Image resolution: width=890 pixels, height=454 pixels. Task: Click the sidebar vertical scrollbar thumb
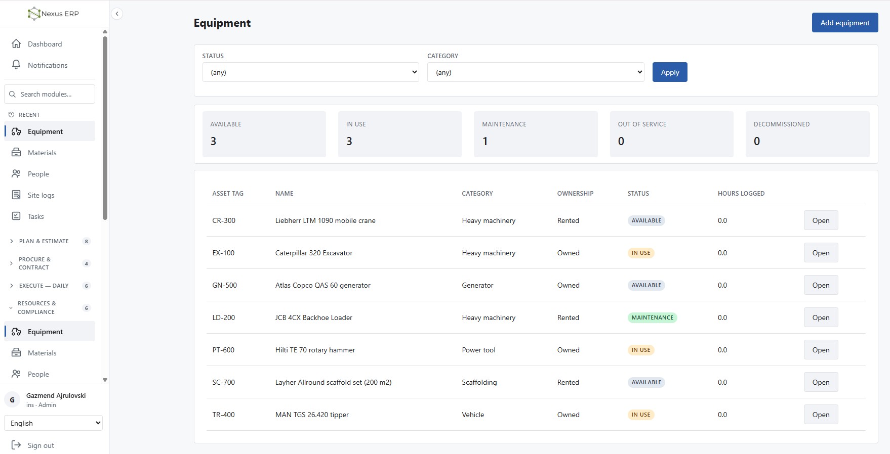[x=105, y=128]
